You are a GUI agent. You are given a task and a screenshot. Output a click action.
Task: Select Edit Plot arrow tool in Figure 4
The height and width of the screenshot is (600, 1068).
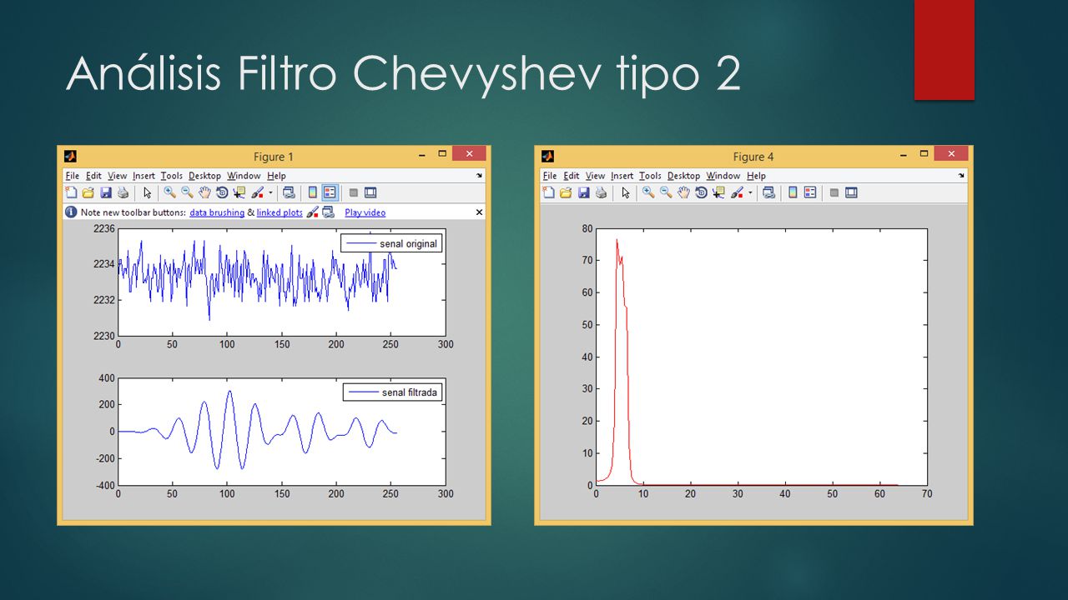click(626, 192)
